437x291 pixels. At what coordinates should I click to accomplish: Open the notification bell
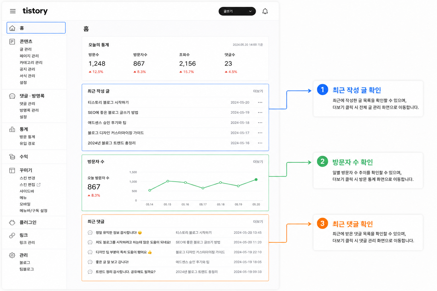[x=265, y=11]
